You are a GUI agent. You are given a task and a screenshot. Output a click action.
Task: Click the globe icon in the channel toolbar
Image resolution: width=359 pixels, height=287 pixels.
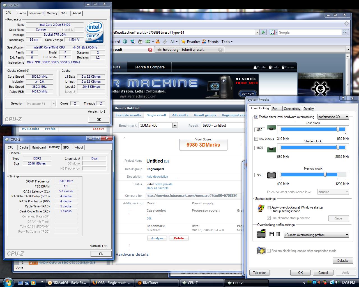tap(125, 41)
